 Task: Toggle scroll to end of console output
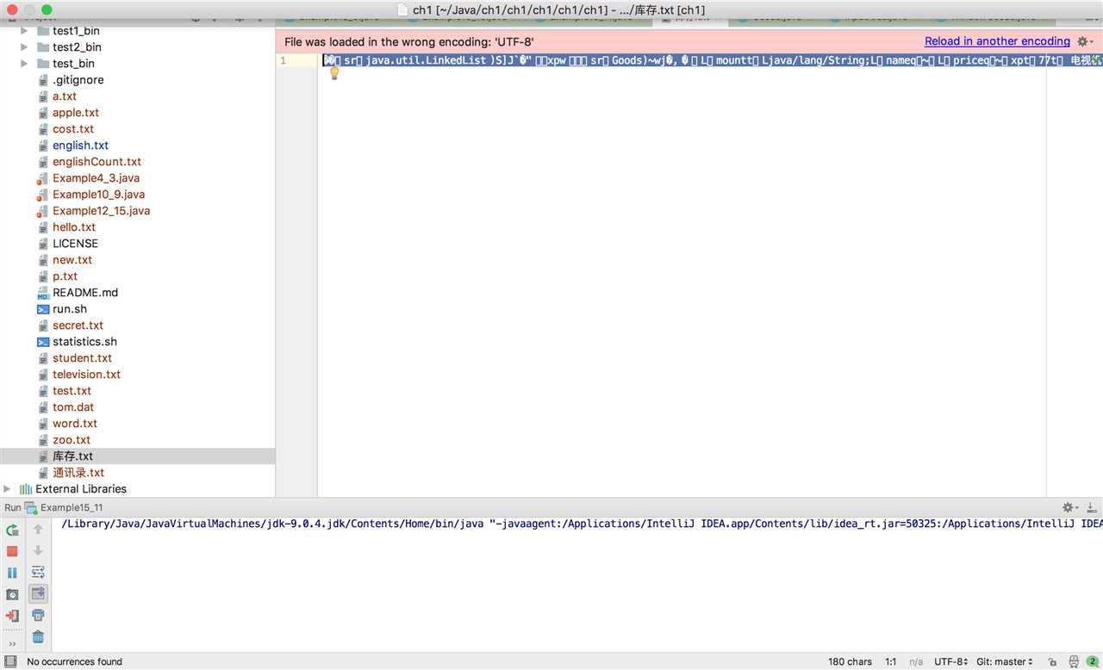[x=38, y=593]
